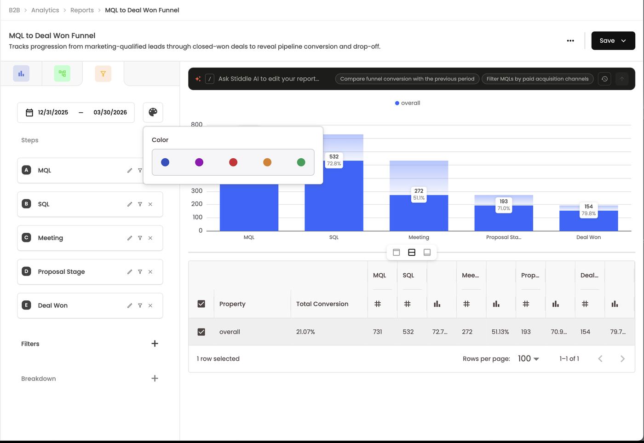Select the orange funnel tab
The image size is (644, 443).
[x=103, y=74]
